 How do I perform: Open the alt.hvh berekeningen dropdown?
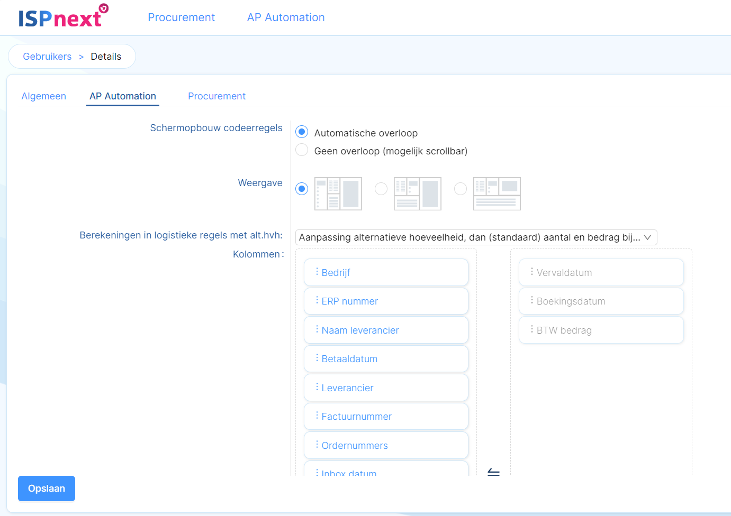point(476,237)
